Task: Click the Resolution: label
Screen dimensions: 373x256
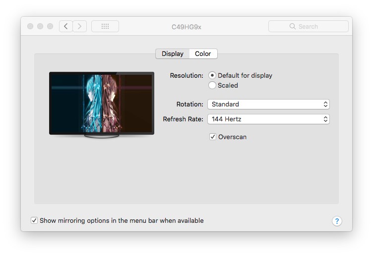Action: point(186,76)
